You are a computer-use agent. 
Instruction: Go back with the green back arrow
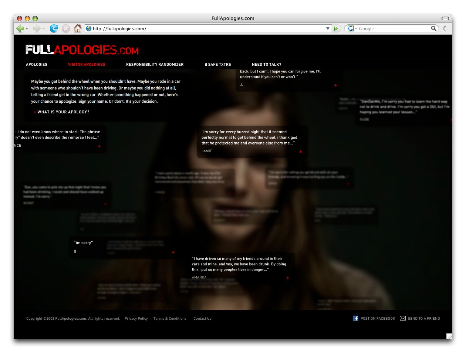click(20, 28)
